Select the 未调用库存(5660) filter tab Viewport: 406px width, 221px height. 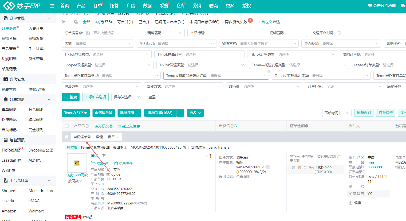[204, 22]
